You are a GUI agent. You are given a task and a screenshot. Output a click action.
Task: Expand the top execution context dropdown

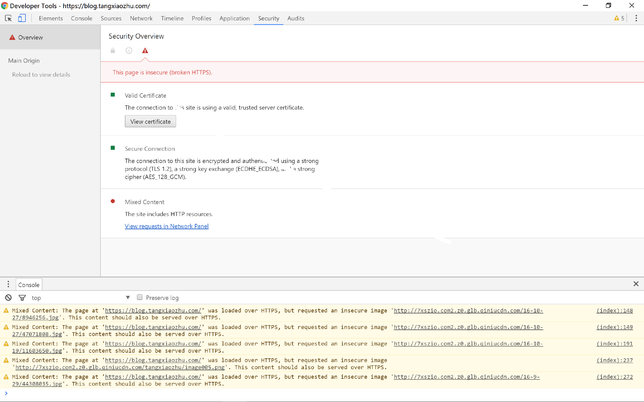[x=128, y=297]
